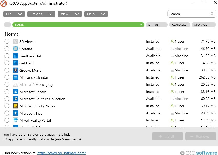Screen dimensions: 218x155
Task: Click the Microsoft Messaging app icon
Action: (16, 85)
